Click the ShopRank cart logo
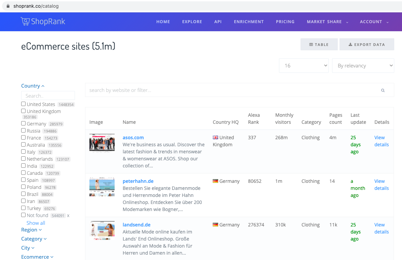The image size is (402, 260). coord(43,21)
